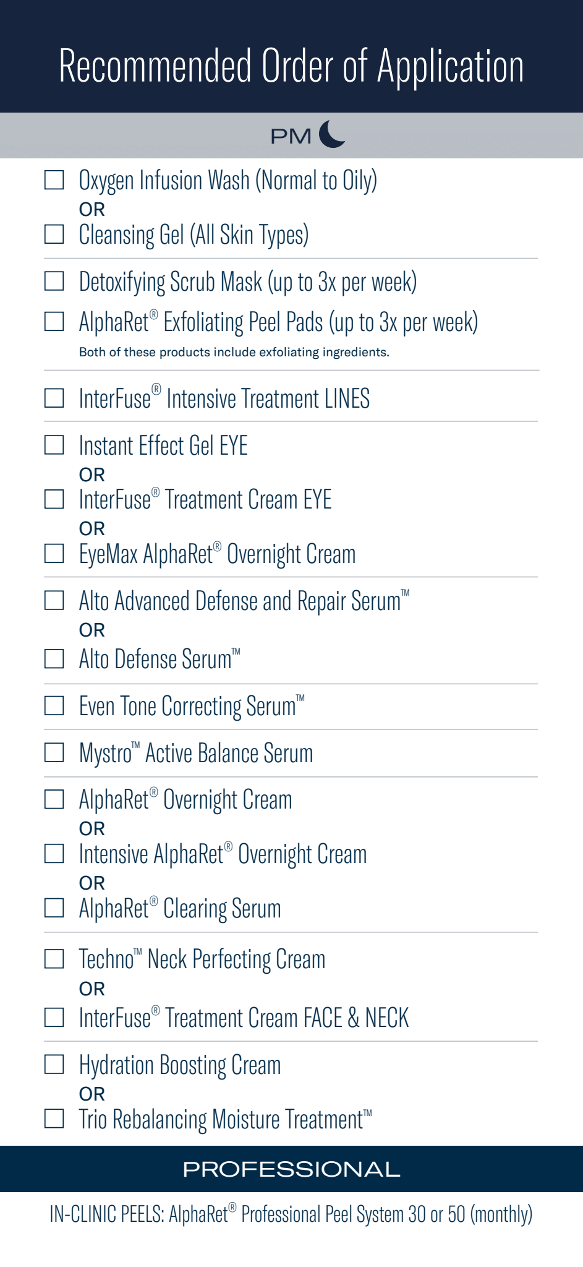Mark InterFuse Treatment Cream EYE checkbox
The height and width of the screenshot is (1267, 583).
(x=54, y=499)
